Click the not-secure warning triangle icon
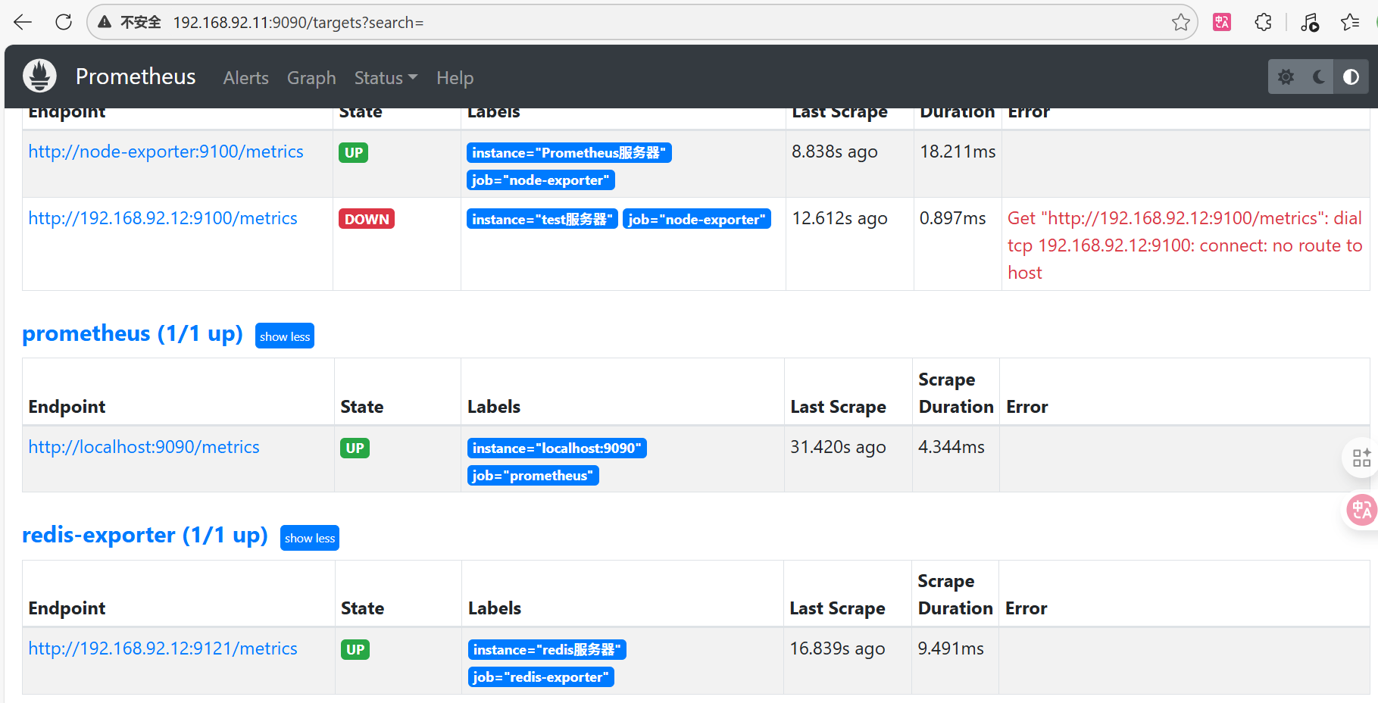The image size is (1378, 703). click(105, 22)
